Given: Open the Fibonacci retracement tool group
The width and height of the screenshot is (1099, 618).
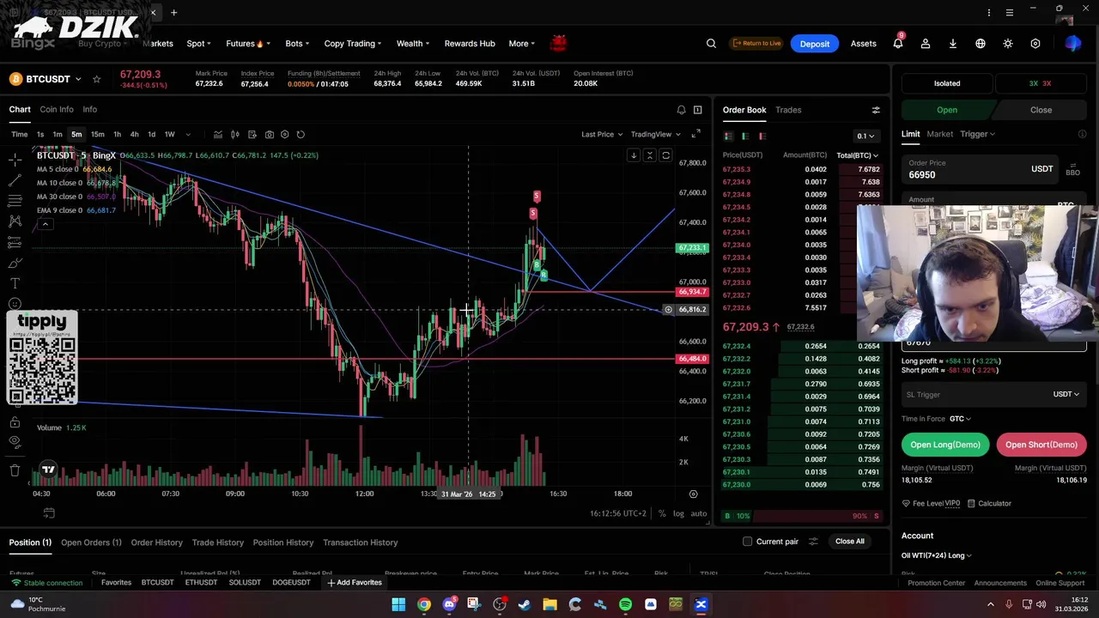Looking at the screenshot, I should click(x=15, y=201).
